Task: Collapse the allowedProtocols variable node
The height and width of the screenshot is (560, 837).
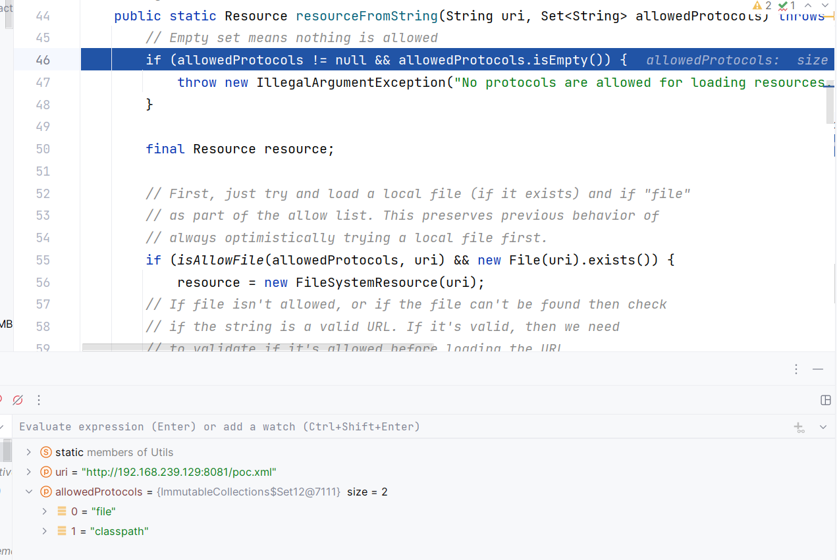Action: tap(28, 492)
